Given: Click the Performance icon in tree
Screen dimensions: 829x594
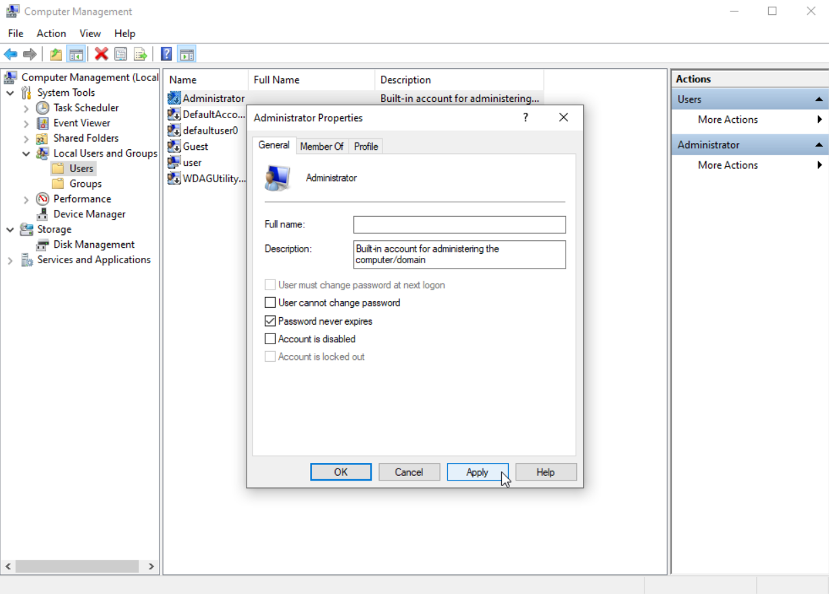Looking at the screenshot, I should coord(43,199).
